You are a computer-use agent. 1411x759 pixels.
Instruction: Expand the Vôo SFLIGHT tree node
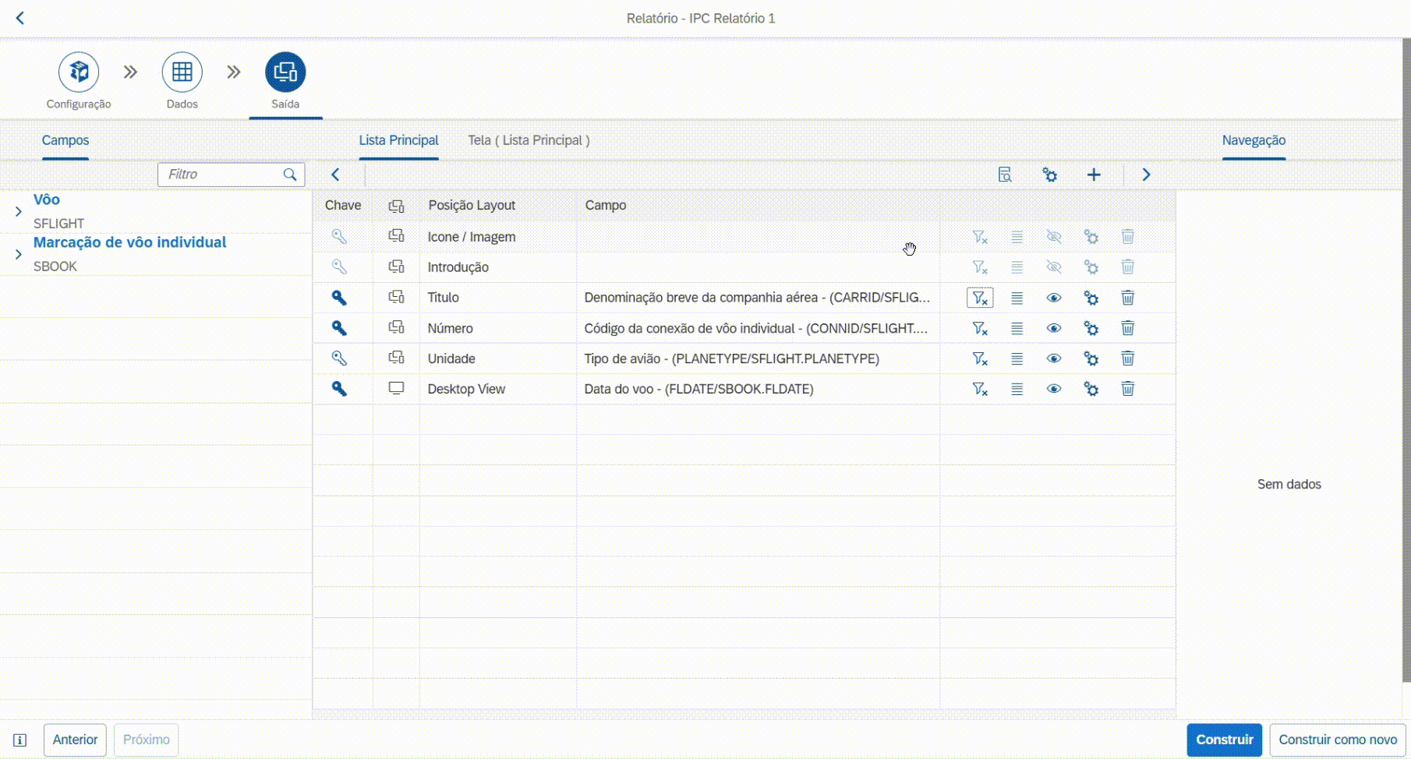[18, 212]
